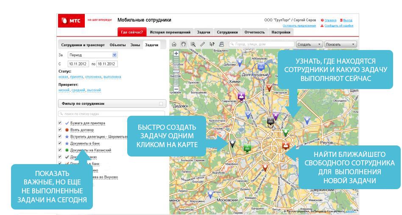402x215 pixels.
Task: Click the print map icon
Action: tap(221, 45)
